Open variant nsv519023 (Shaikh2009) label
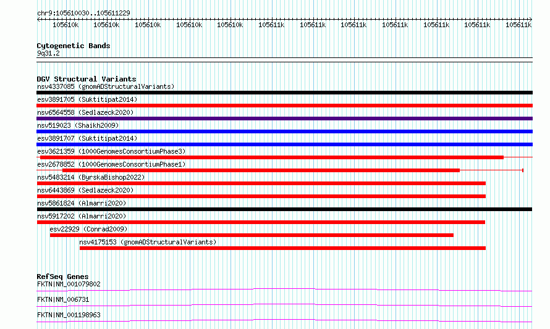The height and width of the screenshot is (329, 550). tap(78, 125)
